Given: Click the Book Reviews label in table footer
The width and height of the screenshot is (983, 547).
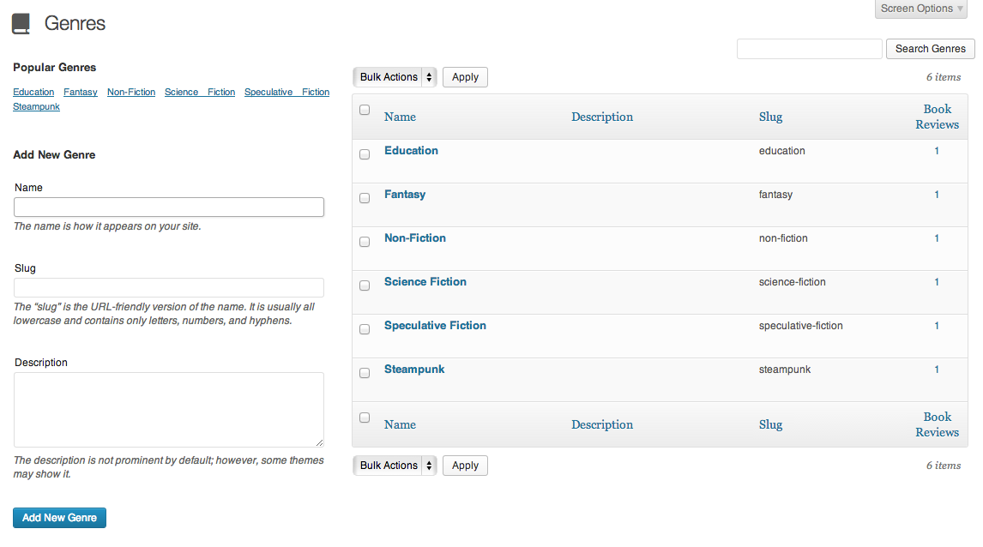Looking at the screenshot, I should click(x=938, y=424).
